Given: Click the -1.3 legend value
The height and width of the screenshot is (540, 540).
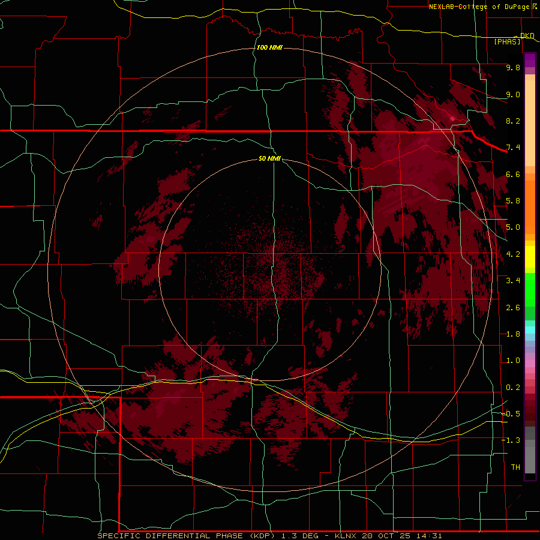Looking at the screenshot, I should click(511, 440).
